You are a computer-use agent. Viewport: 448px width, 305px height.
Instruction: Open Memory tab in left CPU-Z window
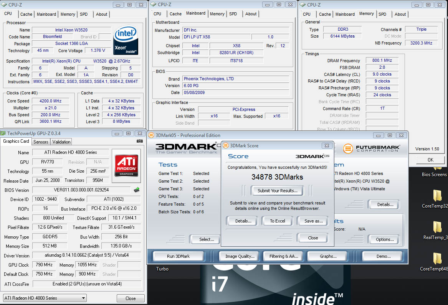point(68,14)
